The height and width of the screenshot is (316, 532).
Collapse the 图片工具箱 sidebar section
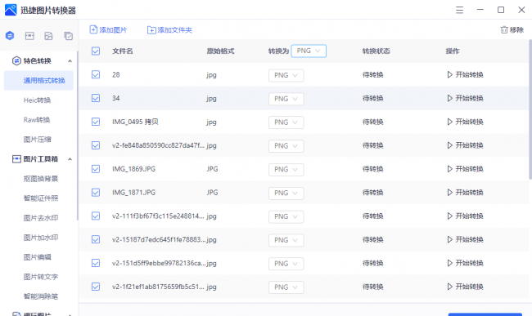pyautogui.click(x=70, y=159)
